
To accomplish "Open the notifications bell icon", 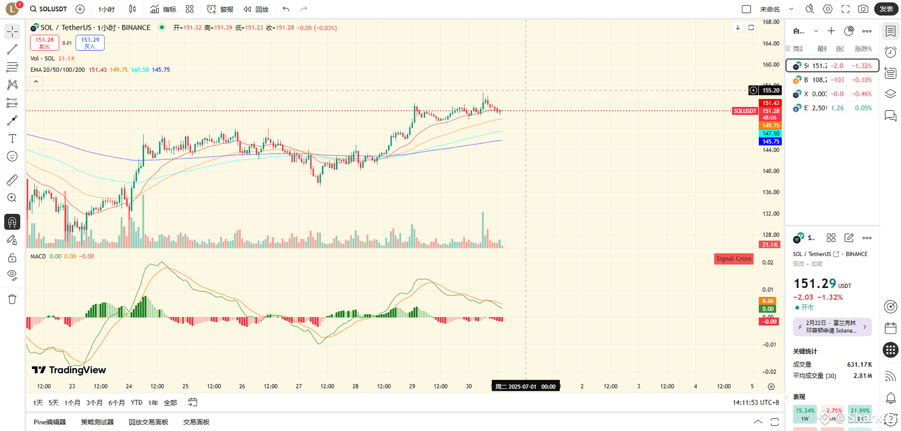I will coord(891,398).
